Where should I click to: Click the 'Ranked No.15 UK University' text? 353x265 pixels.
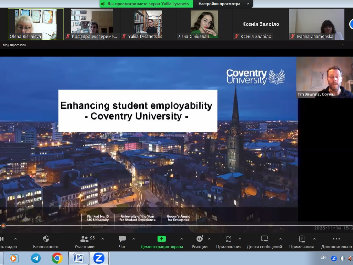point(98,218)
